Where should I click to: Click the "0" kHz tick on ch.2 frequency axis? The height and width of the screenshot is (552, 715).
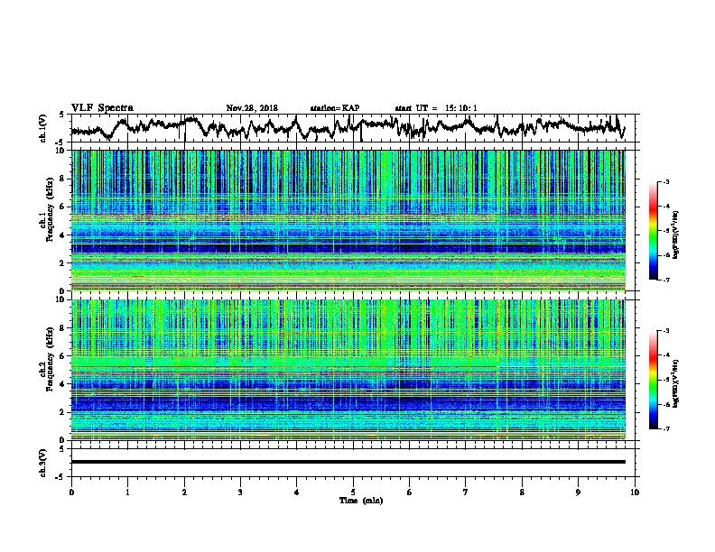point(64,440)
